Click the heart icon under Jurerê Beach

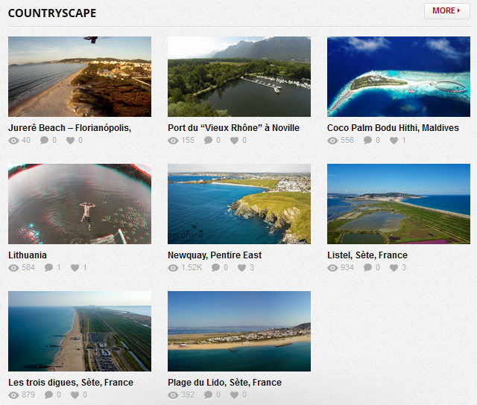[71, 141]
